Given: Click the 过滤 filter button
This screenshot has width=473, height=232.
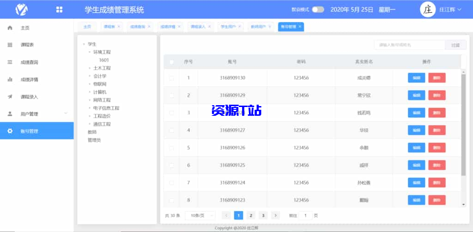Looking at the screenshot, I should pos(455,45).
